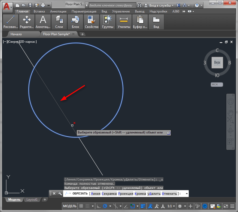Click the search keyword input field

112,5
